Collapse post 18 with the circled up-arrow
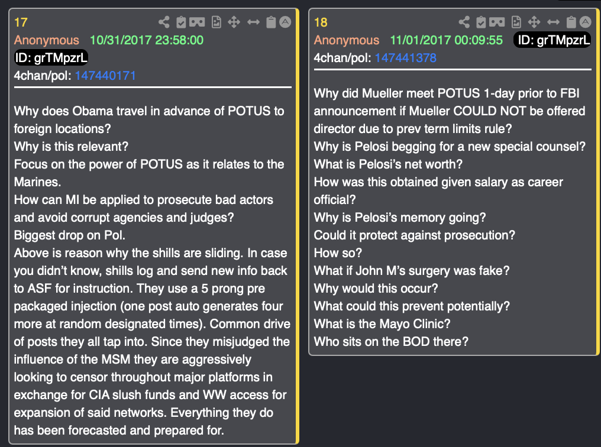 coord(585,22)
